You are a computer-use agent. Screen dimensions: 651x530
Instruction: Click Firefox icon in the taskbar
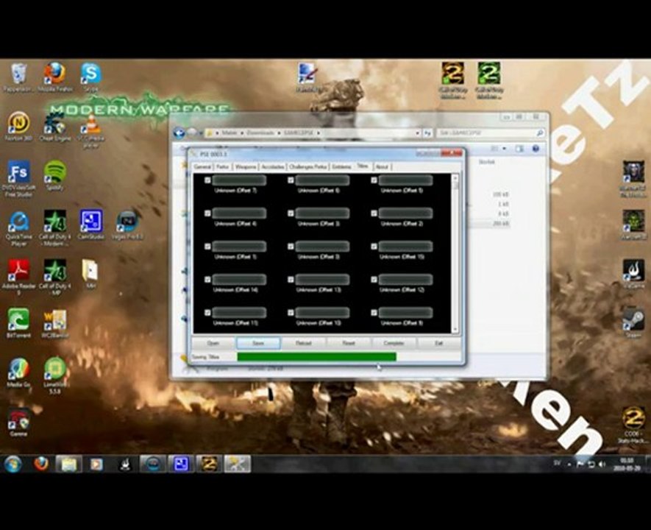(x=41, y=464)
